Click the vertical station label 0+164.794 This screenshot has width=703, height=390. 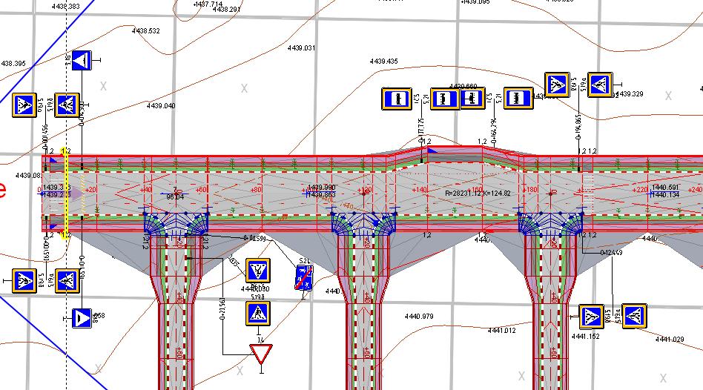pos(494,129)
